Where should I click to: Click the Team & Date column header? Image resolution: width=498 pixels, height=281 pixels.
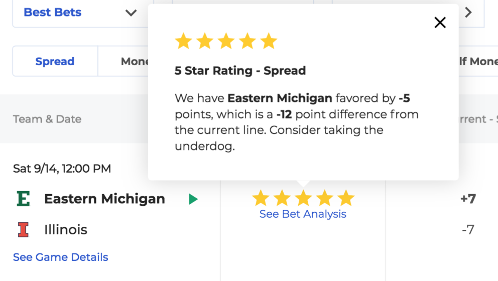[x=47, y=119]
